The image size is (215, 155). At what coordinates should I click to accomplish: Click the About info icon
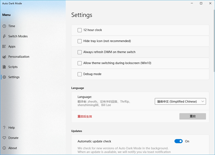click(x=4, y=148)
